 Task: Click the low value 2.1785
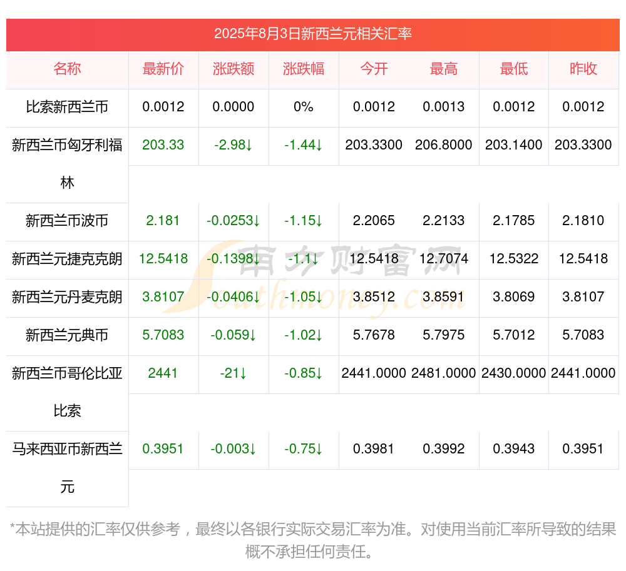coord(514,221)
